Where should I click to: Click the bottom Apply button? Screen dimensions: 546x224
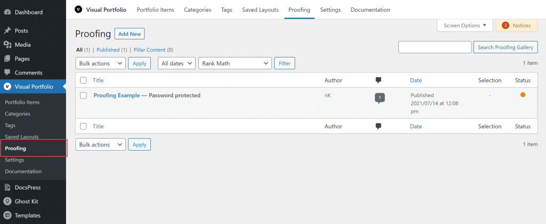pos(139,145)
